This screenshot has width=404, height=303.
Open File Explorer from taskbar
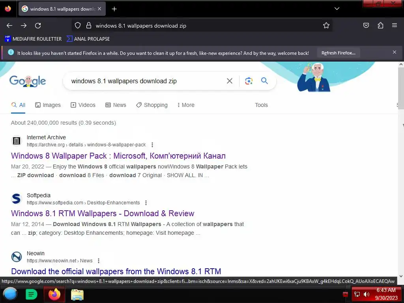tap(77, 294)
